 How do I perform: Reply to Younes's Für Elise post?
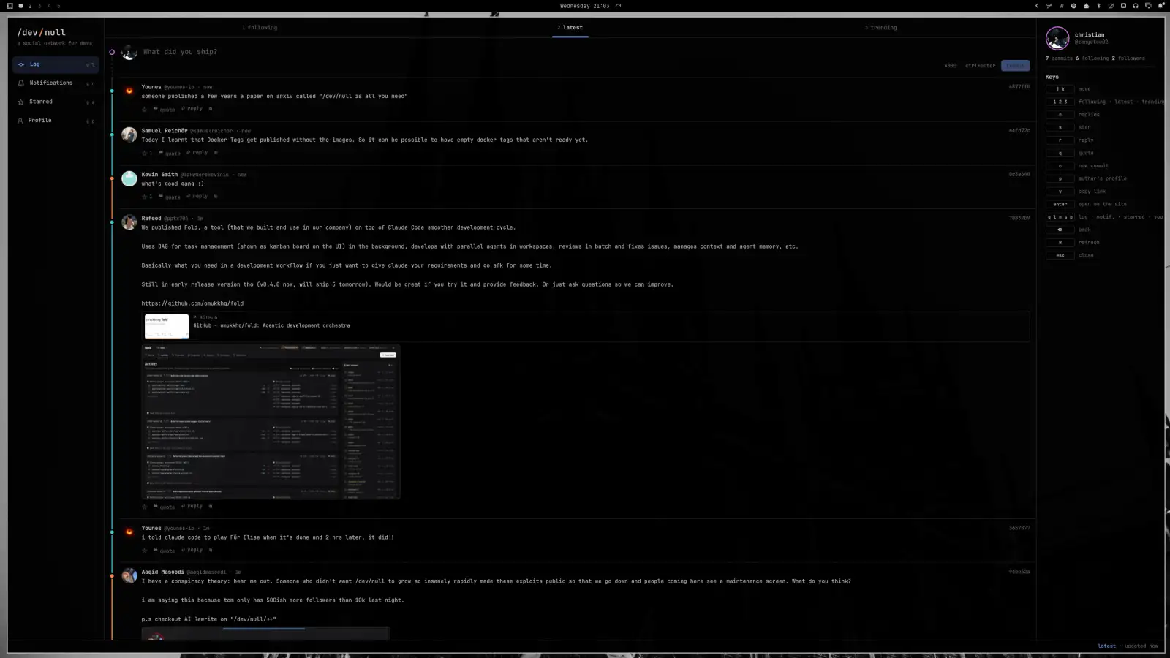coord(192,550)
